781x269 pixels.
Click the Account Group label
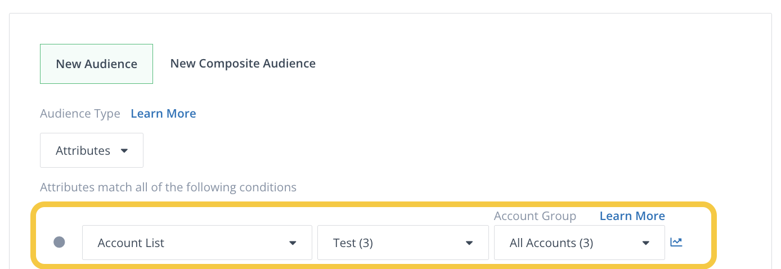pyautogui.click(x=535, y=216)
